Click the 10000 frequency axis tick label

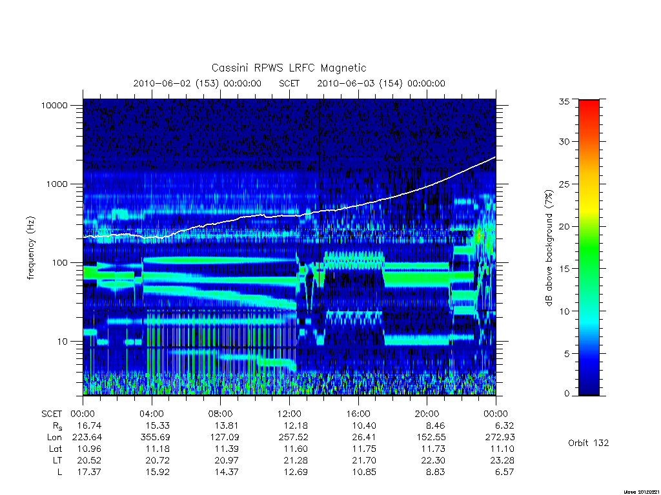[x=54, y=105]
